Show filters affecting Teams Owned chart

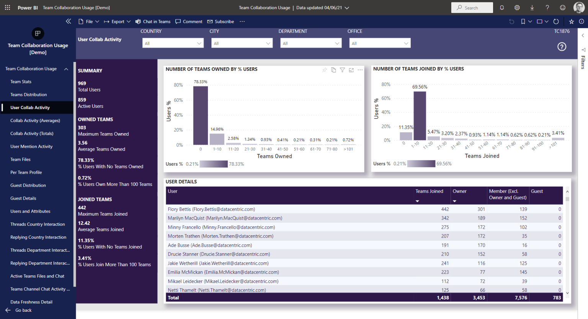(342, 70)
